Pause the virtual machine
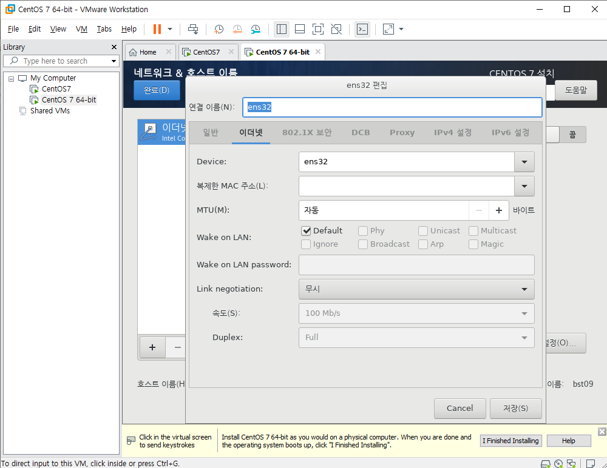 157,29
